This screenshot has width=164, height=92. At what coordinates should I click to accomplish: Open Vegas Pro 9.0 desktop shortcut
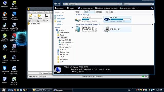pyautogui.click(x=14, y=59)
